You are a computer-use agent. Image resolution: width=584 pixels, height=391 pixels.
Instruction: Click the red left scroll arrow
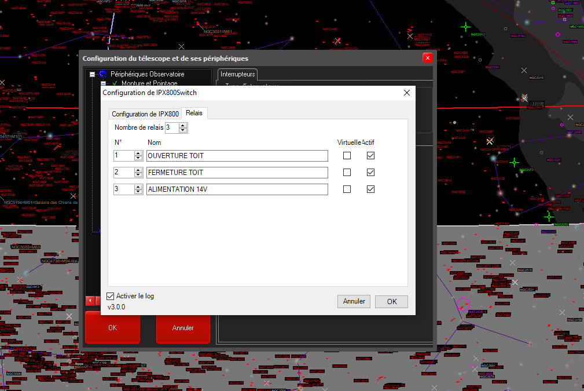91,301
